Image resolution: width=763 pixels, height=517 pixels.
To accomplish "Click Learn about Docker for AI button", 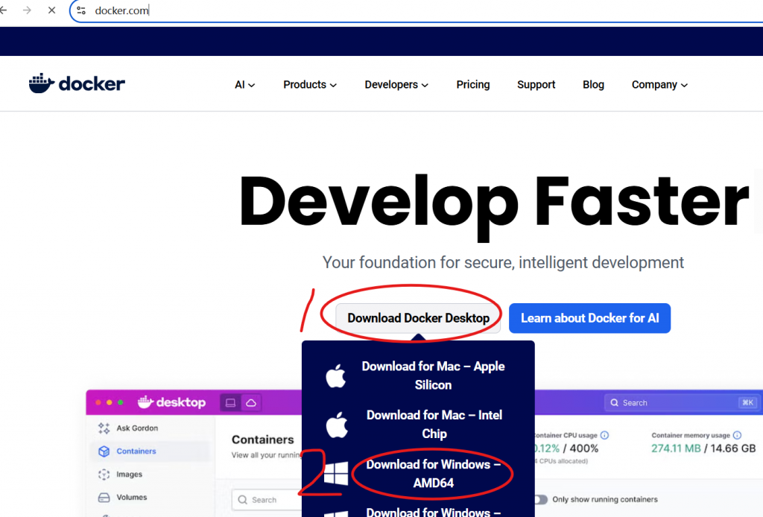I will click(589, 318).
